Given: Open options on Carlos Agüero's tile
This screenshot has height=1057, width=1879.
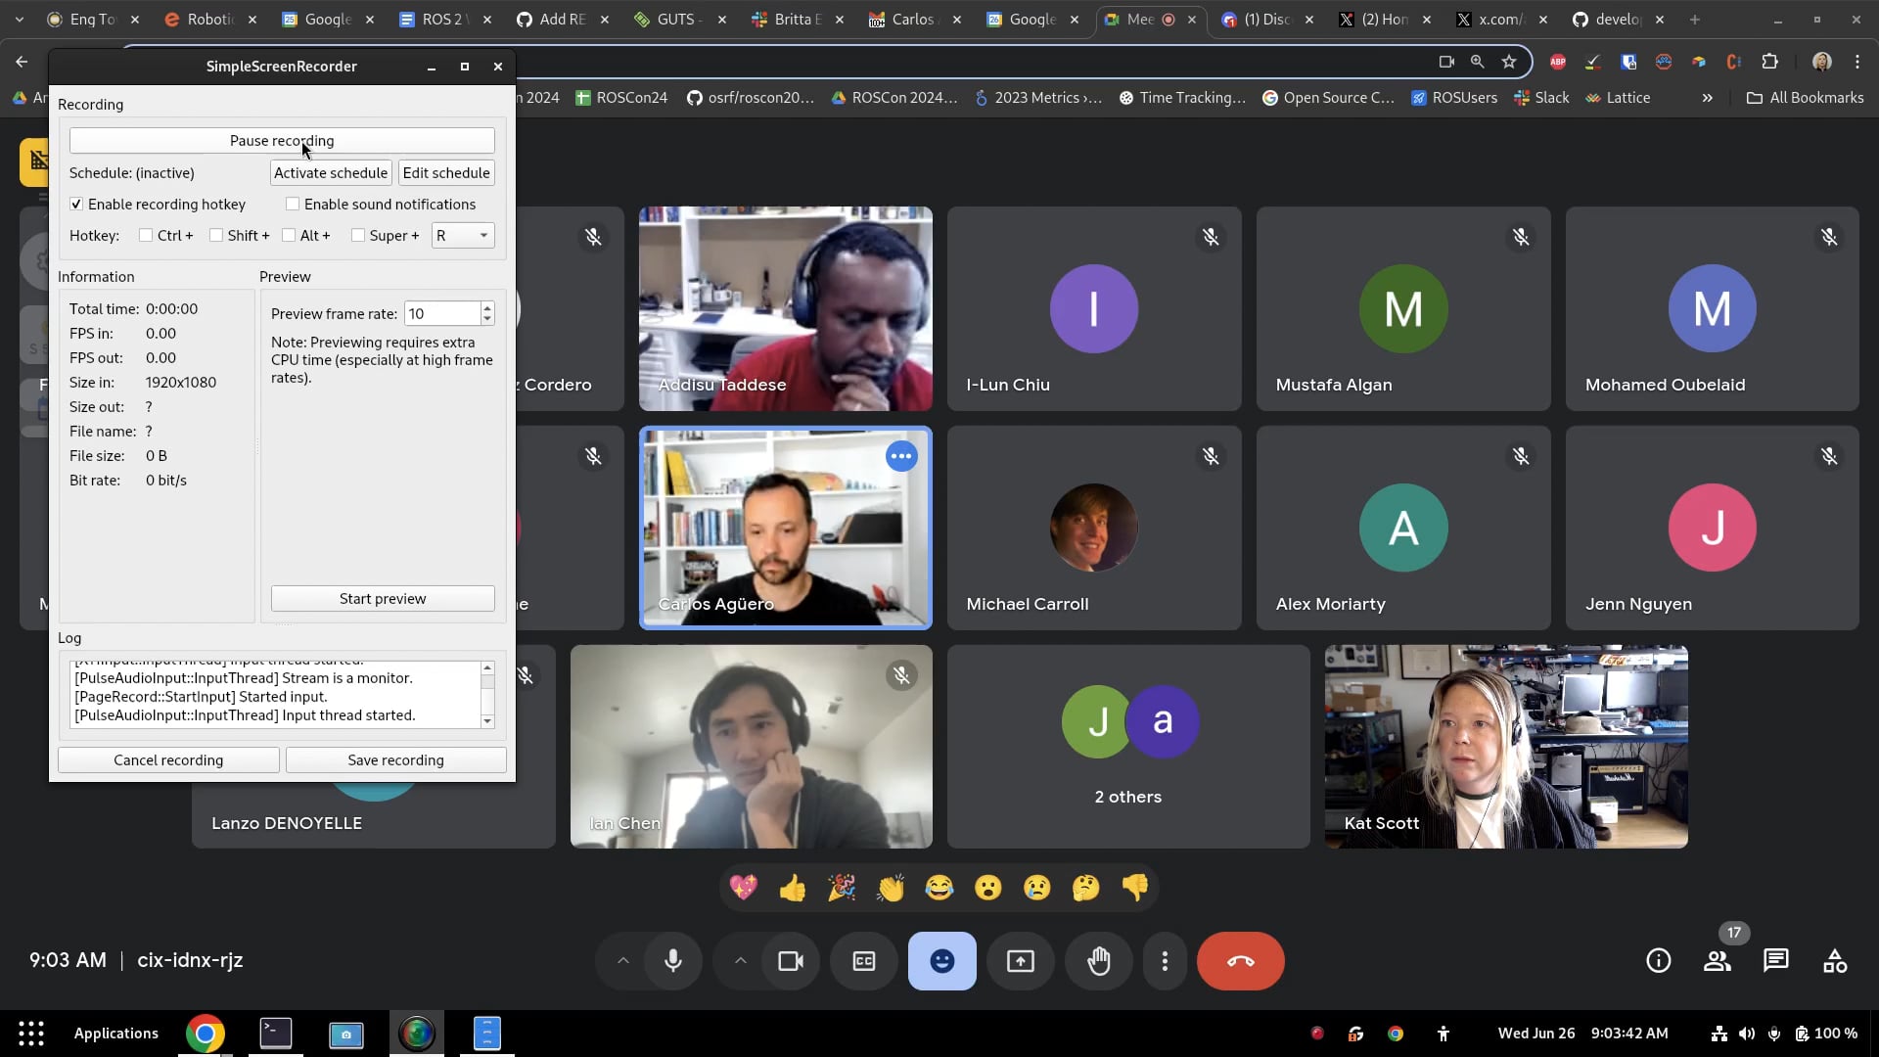Looking at the screenshot, I should click(901, 456).
